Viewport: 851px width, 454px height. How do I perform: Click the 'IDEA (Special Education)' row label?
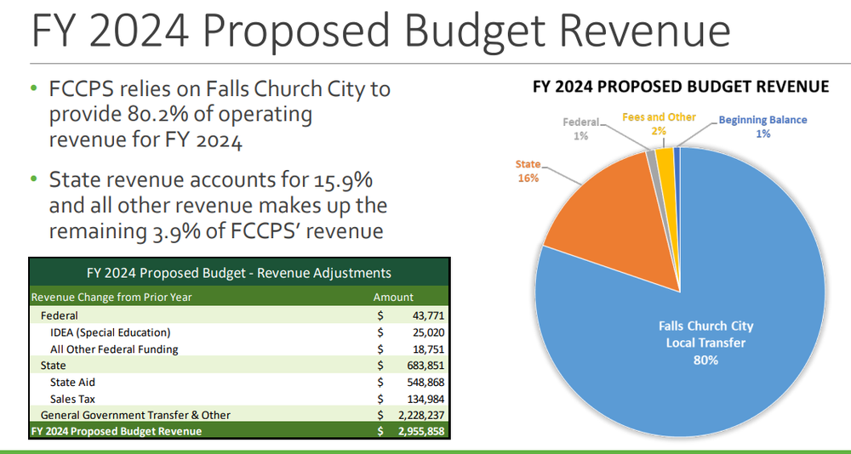click(110, 332)
